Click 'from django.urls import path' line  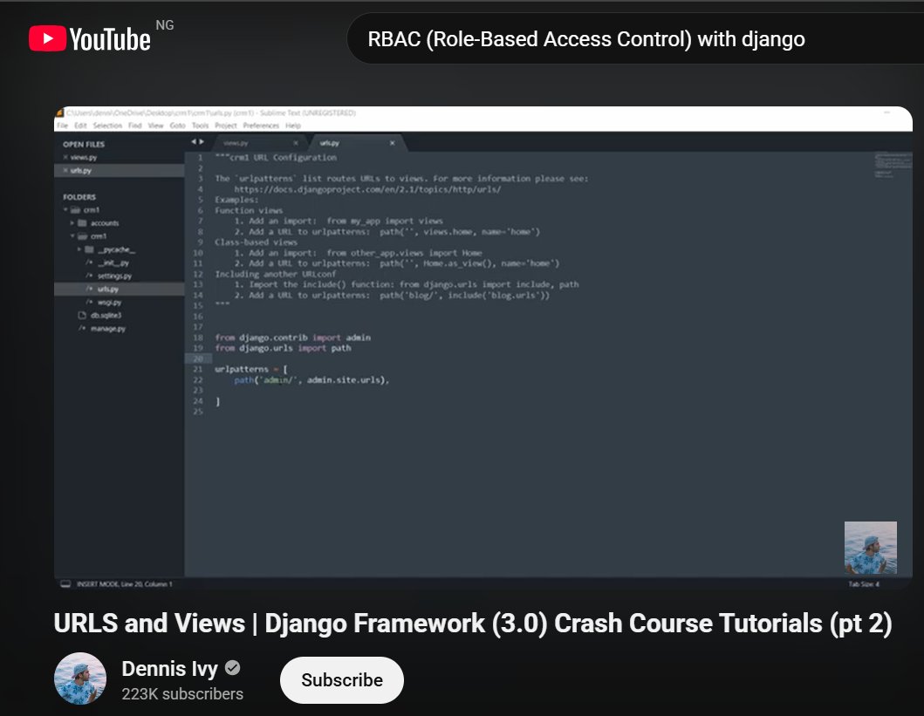pos(283,348)
